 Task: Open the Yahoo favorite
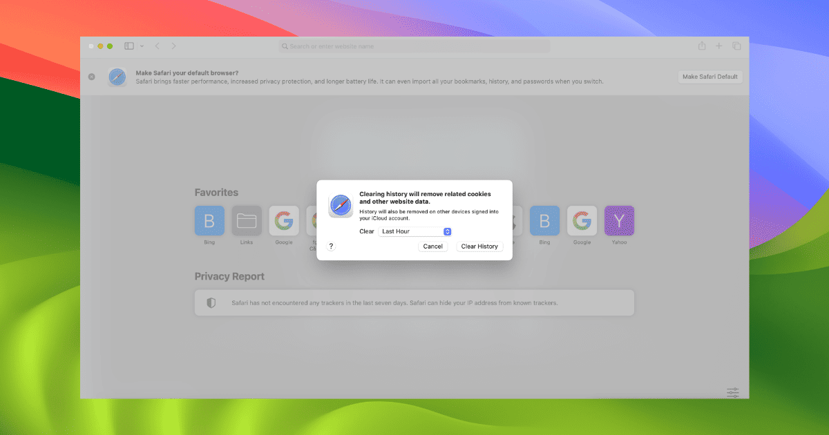pos(619,221)
